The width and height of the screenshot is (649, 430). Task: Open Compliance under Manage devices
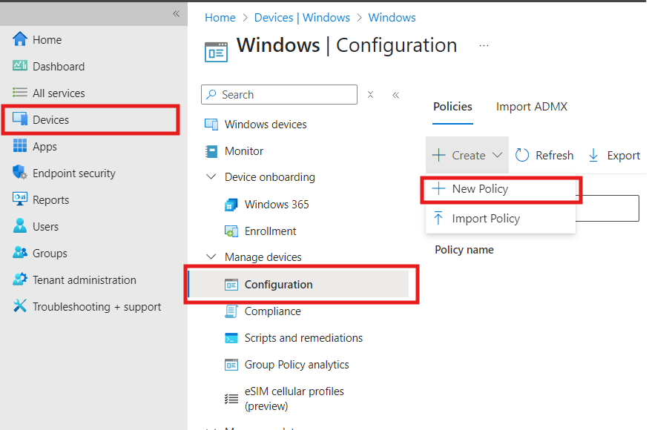pyautogui.click(x=272, y=311)
